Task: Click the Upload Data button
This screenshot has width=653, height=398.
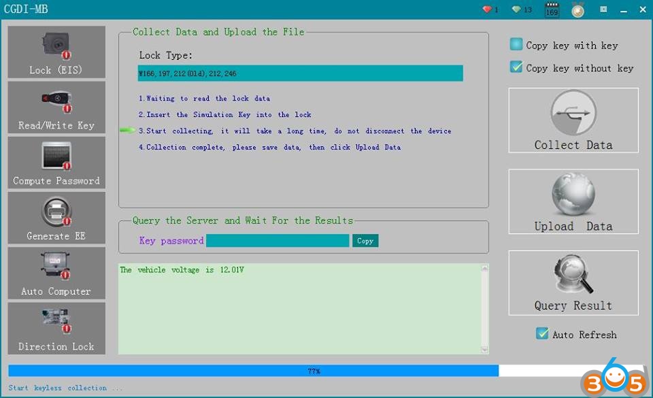Action: click(573, 201)
